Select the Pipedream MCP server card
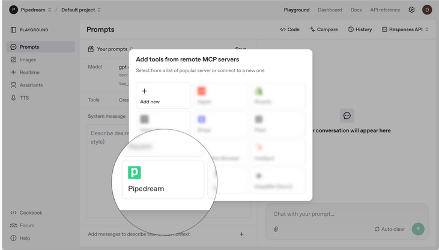 [x=163, y=180]
